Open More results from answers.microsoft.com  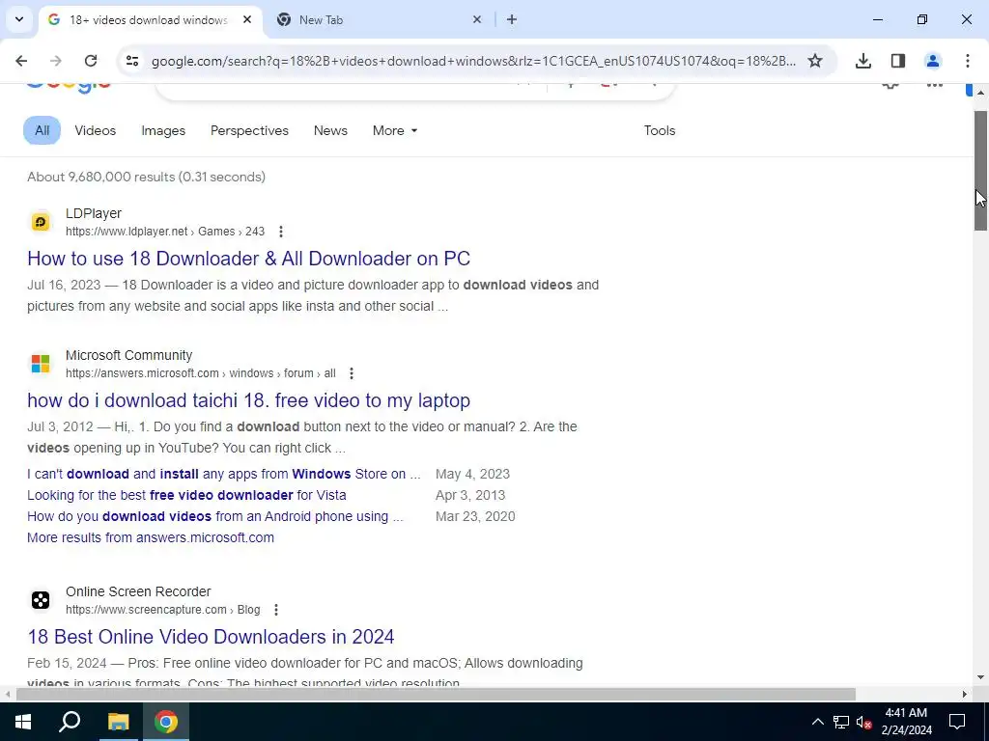[x=151, y=537]
